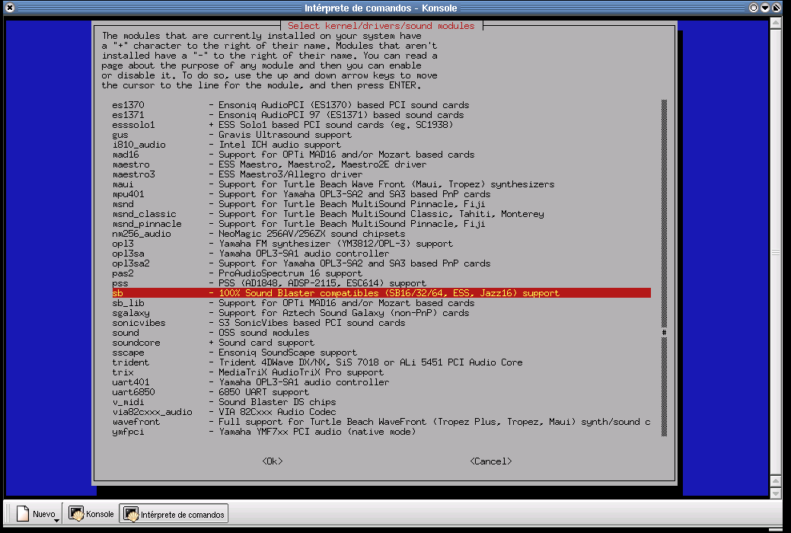This screenshot has width=791, height=533.
Task: Click Konsole scrollbar up arrow
Action: (x=776, y=23)
